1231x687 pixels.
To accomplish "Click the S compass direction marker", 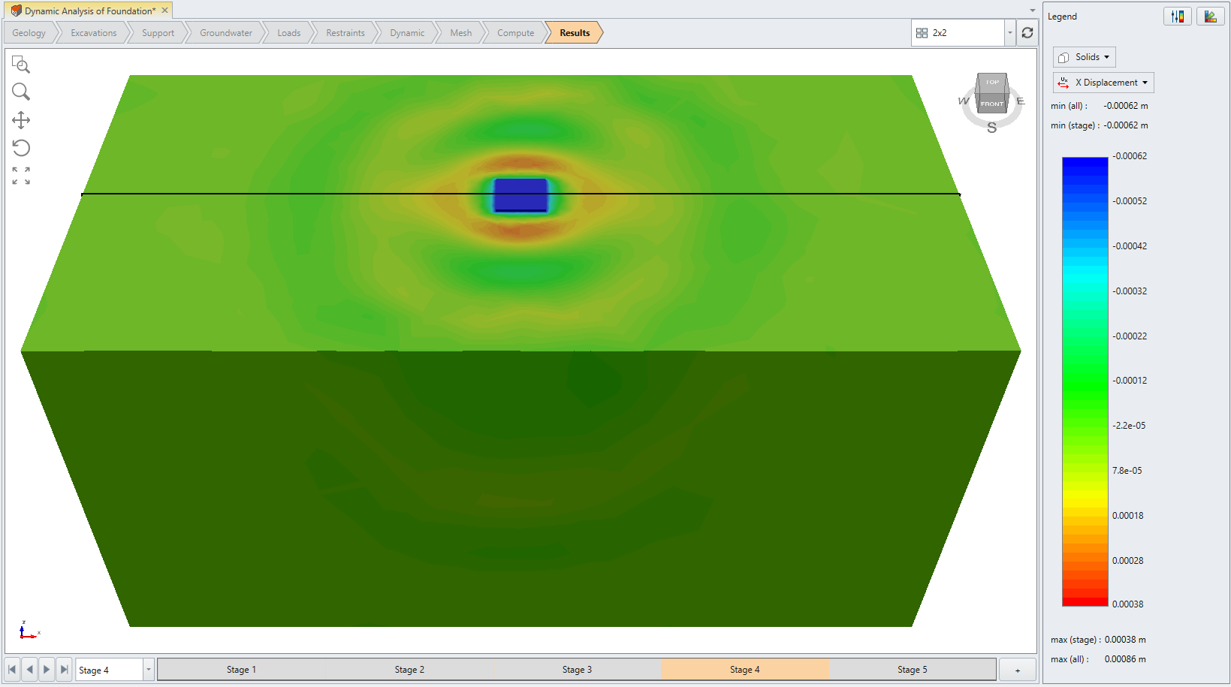I will pyautogui.click(x=992, y=128).
